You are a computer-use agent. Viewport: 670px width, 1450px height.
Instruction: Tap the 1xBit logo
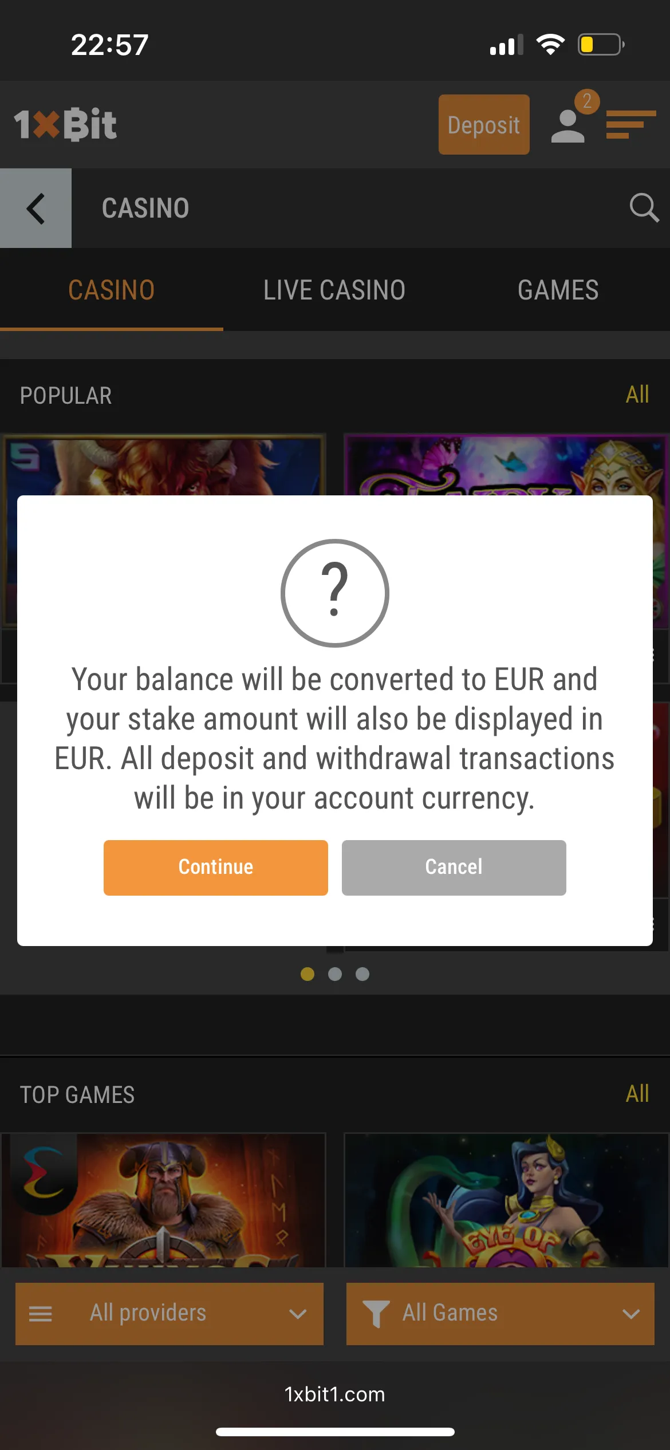pyautogui.click(x=65, y=124)
